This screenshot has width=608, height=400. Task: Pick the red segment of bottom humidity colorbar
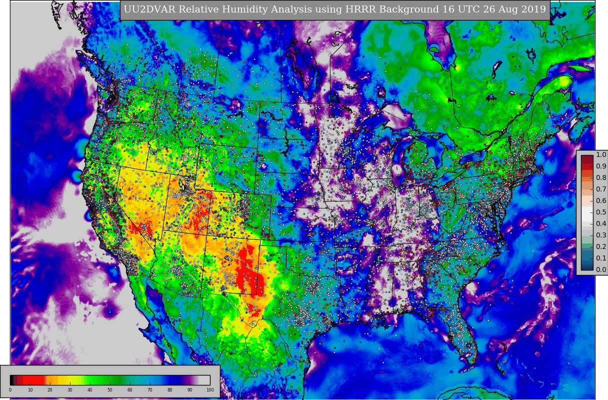(x=33, y=380)
